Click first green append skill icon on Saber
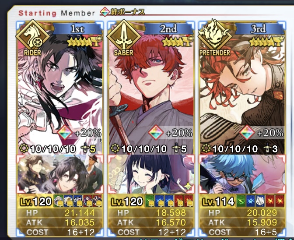The image size is (294, 240). click(150, 201)
